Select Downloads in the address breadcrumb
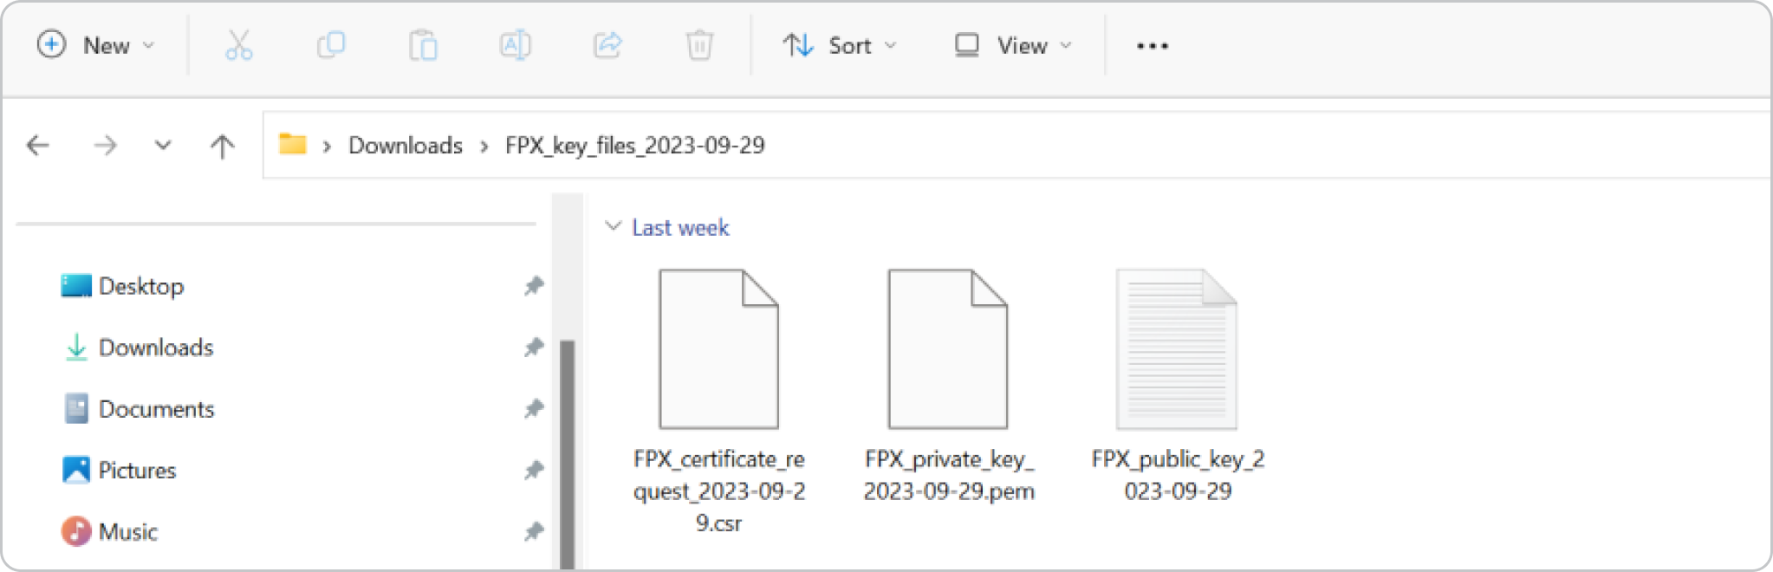Image resolution: width=1773 pixels, height=572 pixels. (406, 145)
